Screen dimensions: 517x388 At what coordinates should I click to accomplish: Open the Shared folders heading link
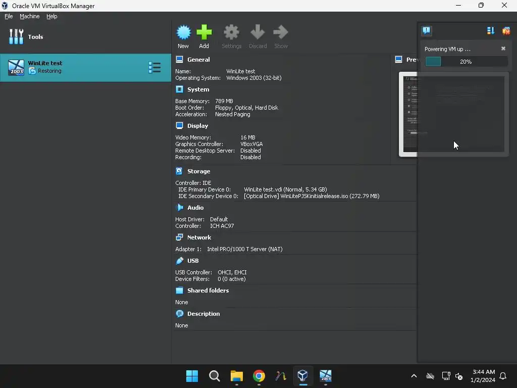[208, 290]
